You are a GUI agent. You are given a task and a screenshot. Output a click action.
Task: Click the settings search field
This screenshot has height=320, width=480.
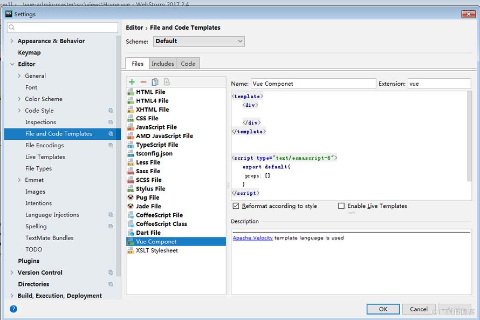coord(63,28)
